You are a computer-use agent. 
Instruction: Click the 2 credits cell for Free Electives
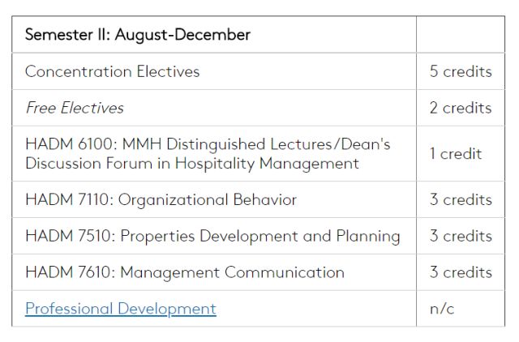461,108
